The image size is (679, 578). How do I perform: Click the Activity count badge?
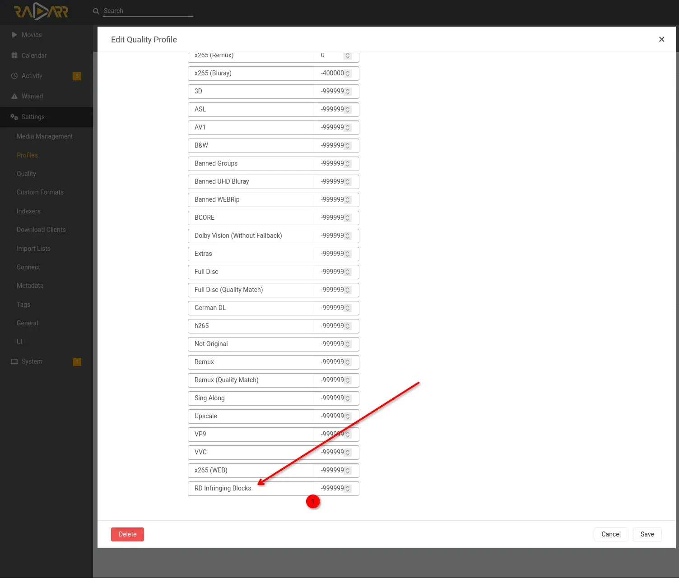click(x=77, y=76)
